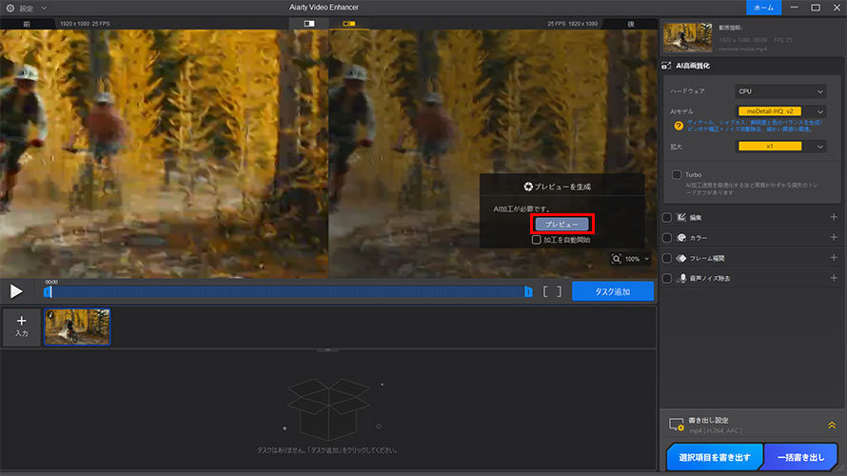Screen dimensions: 847x476
Task: Select the split compare view icon
Action: pos(308,23)
